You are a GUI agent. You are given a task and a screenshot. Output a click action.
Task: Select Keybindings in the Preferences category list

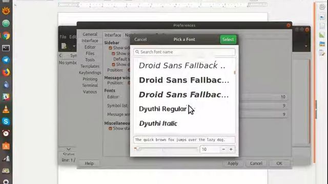pyautogui.click(x=90, y=73)
